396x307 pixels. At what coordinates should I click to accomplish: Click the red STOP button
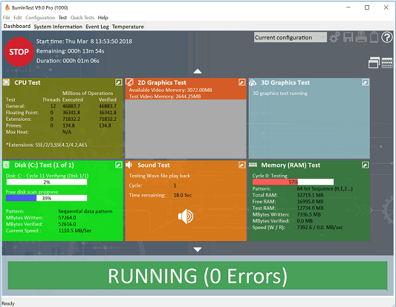[20, 51]
